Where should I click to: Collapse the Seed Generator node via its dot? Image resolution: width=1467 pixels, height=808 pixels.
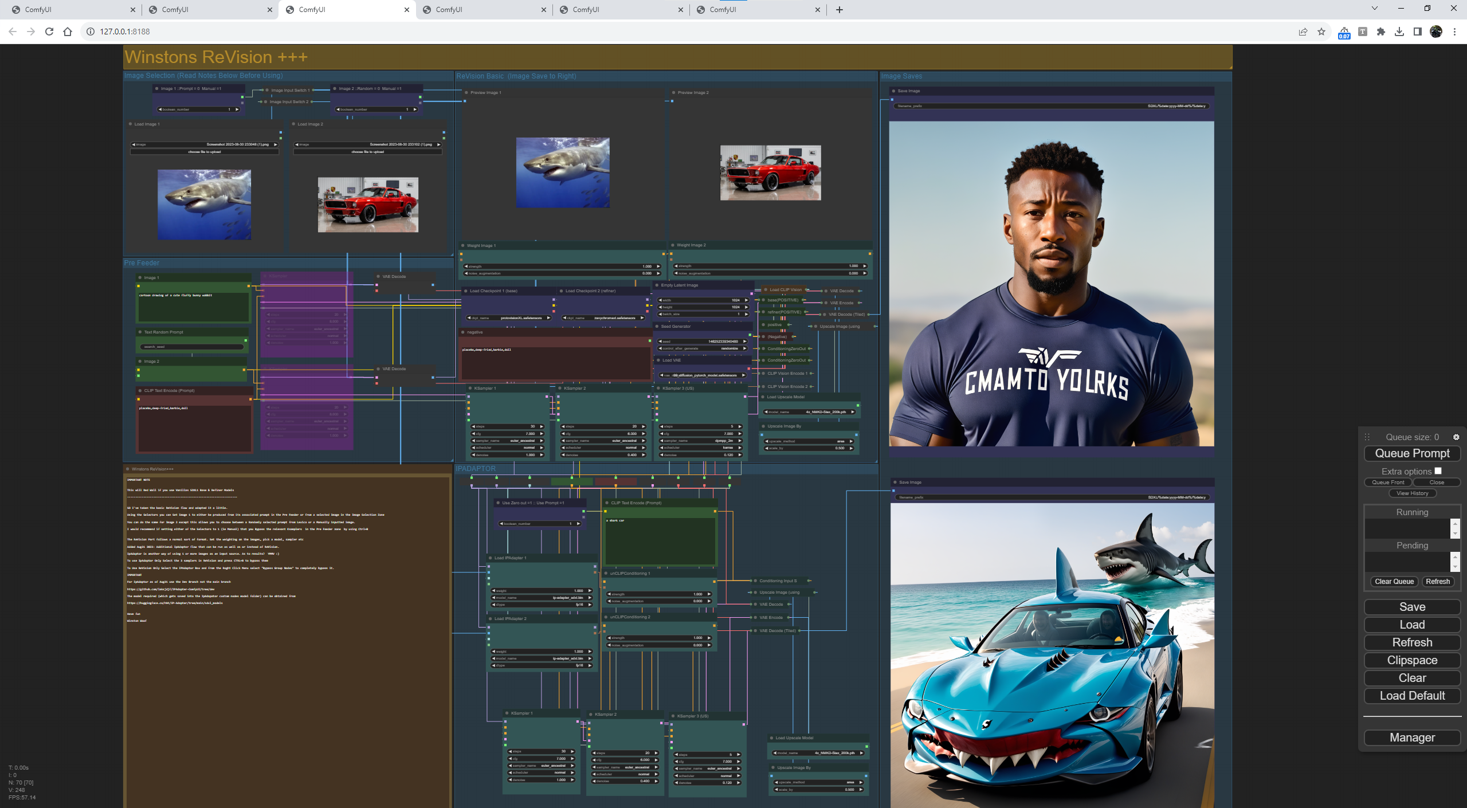coord(657,327)
